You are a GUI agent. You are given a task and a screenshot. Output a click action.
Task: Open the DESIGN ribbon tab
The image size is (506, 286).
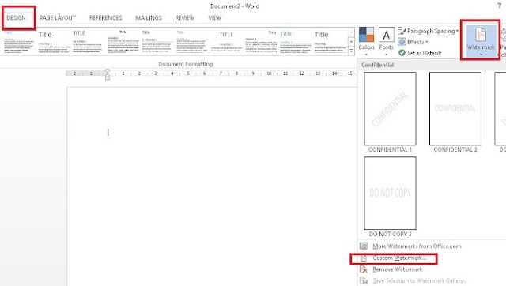click(x=16, y=18)
